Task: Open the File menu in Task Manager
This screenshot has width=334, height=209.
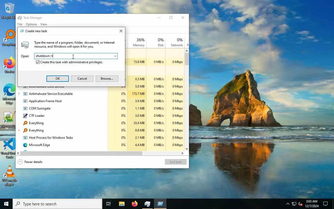Action: click(20, 24)
